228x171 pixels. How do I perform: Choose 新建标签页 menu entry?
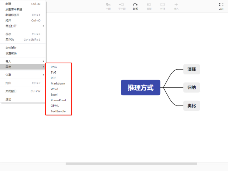(x=23, y=15)
